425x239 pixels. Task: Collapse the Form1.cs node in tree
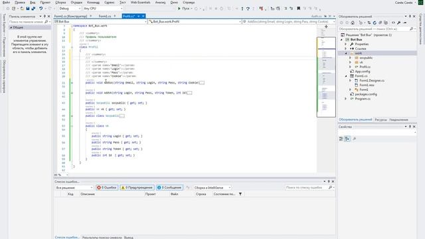point(346,76)
